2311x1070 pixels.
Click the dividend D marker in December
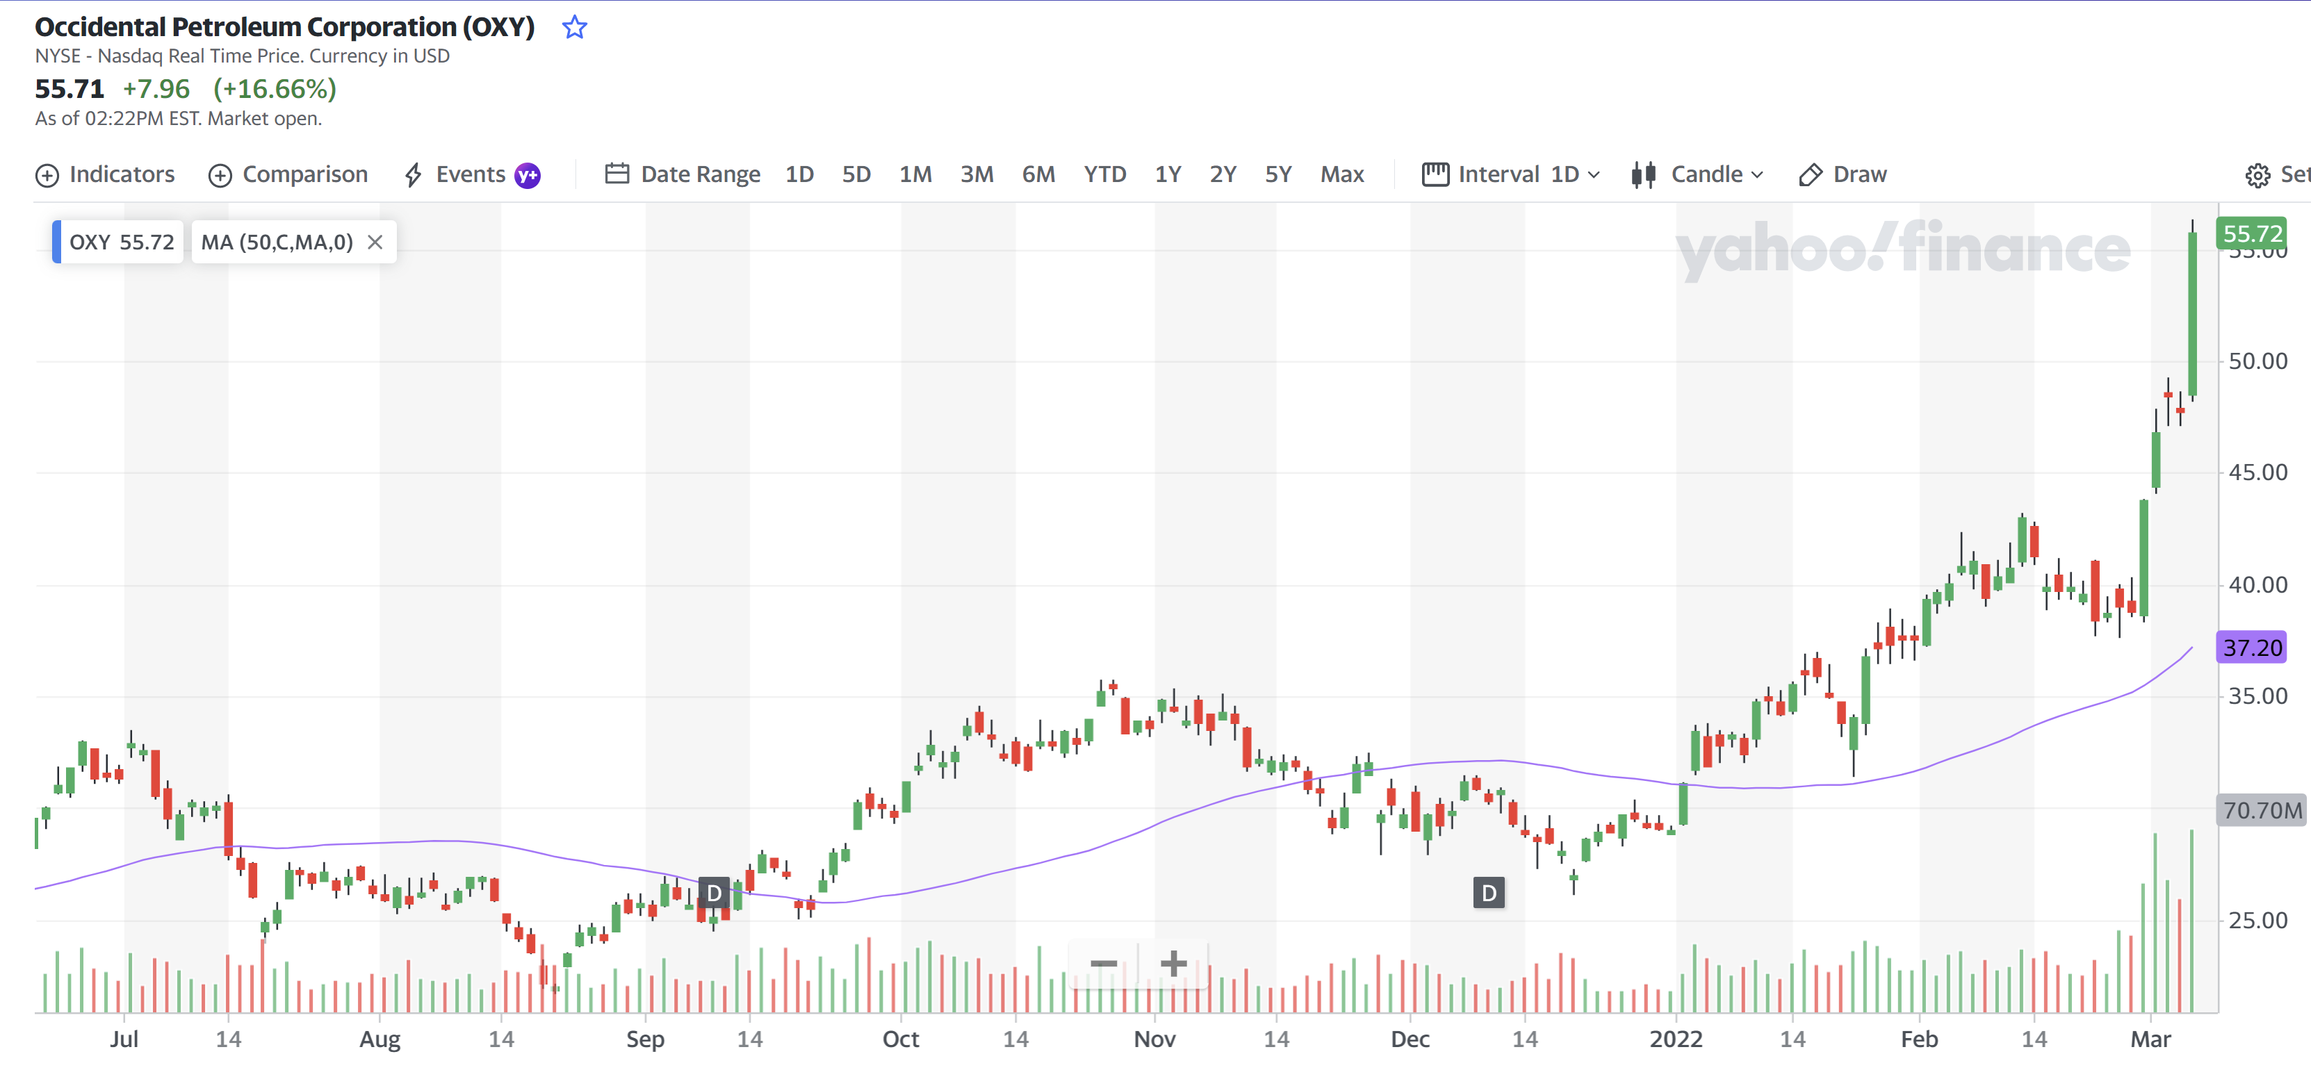pyautogui.click(x=1489, y=894)
